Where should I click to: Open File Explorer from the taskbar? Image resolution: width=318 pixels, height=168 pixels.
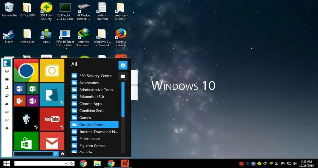(97, 163)
